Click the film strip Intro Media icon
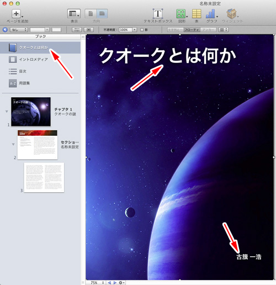Image resolution: width=276 pixels, height=285 pixels. pos(13,60)
